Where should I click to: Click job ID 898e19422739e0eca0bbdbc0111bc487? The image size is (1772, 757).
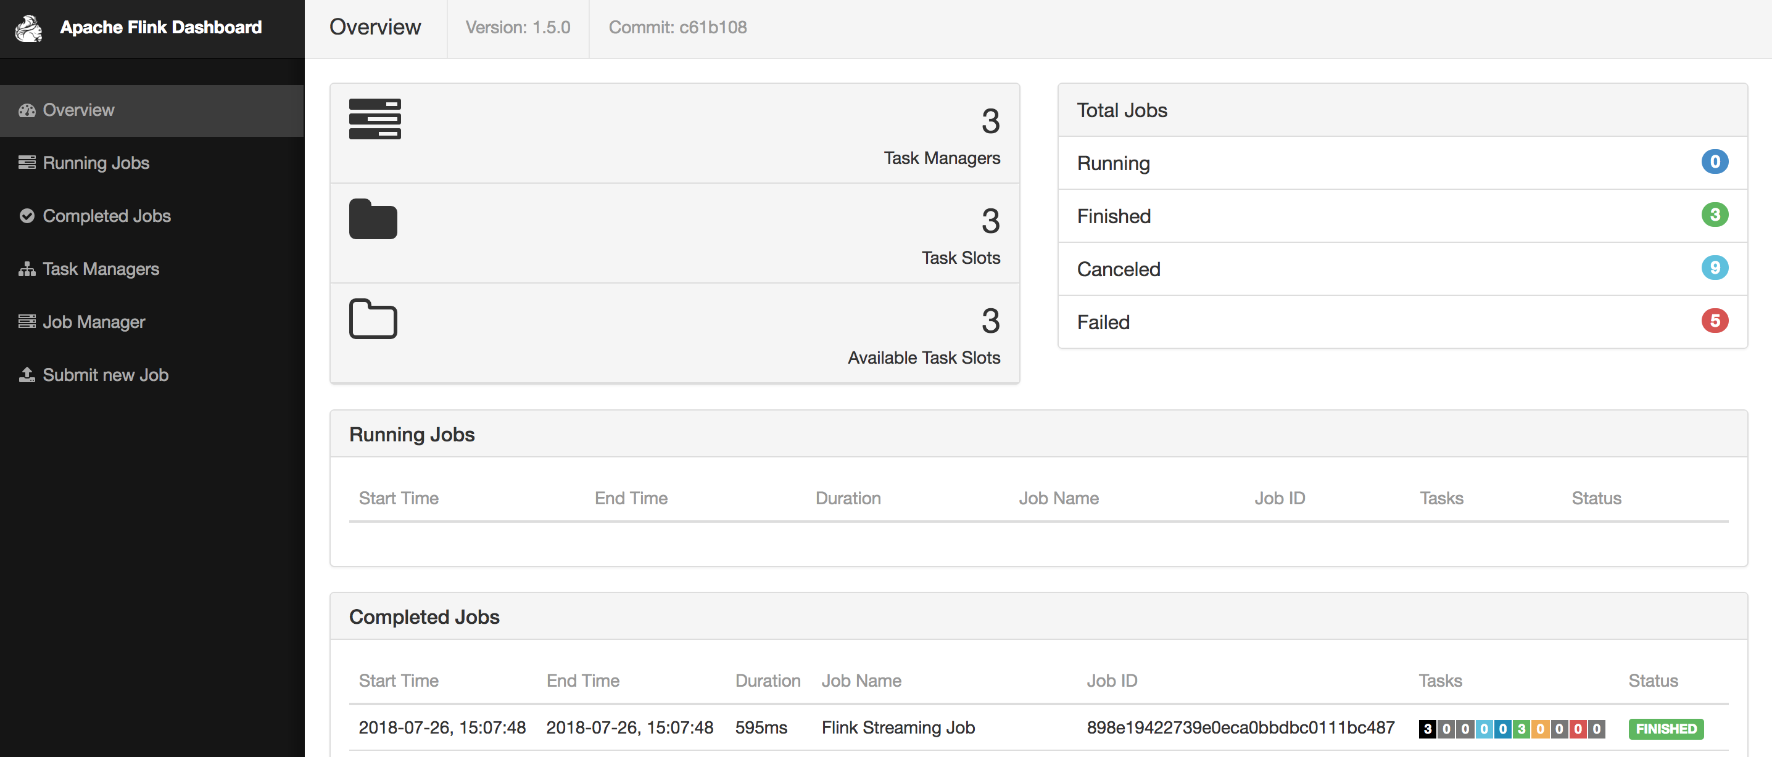(1240, 727)
